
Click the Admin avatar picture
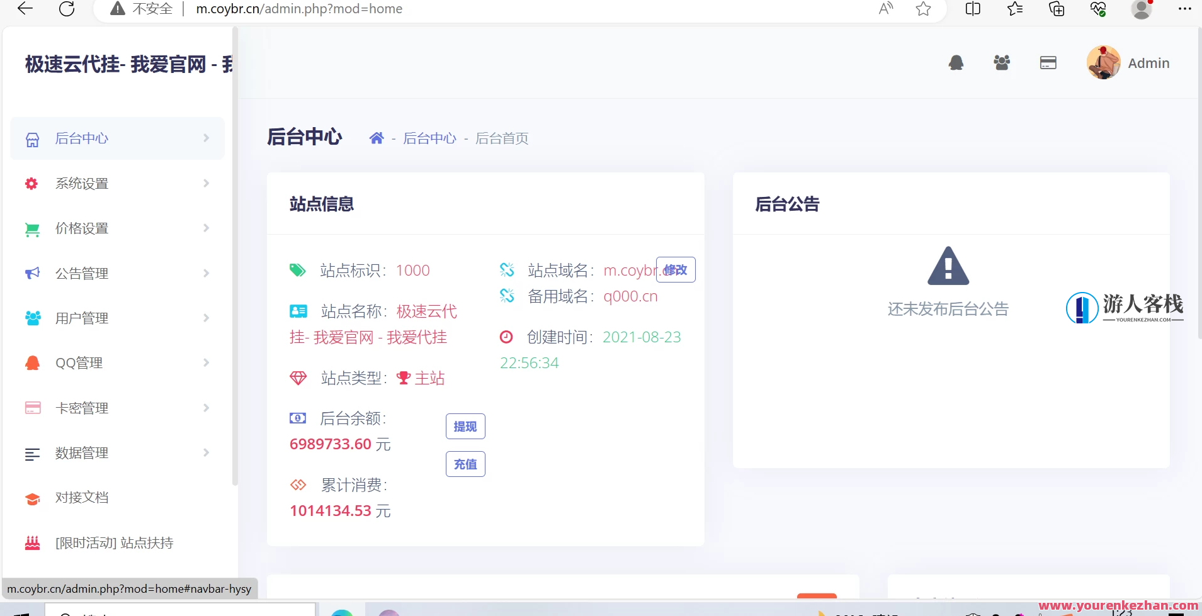pos(1103,62)
